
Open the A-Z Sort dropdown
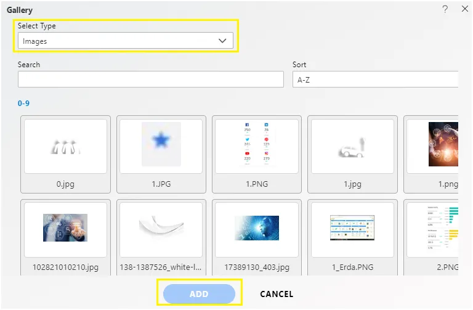(x=375, y=80)
